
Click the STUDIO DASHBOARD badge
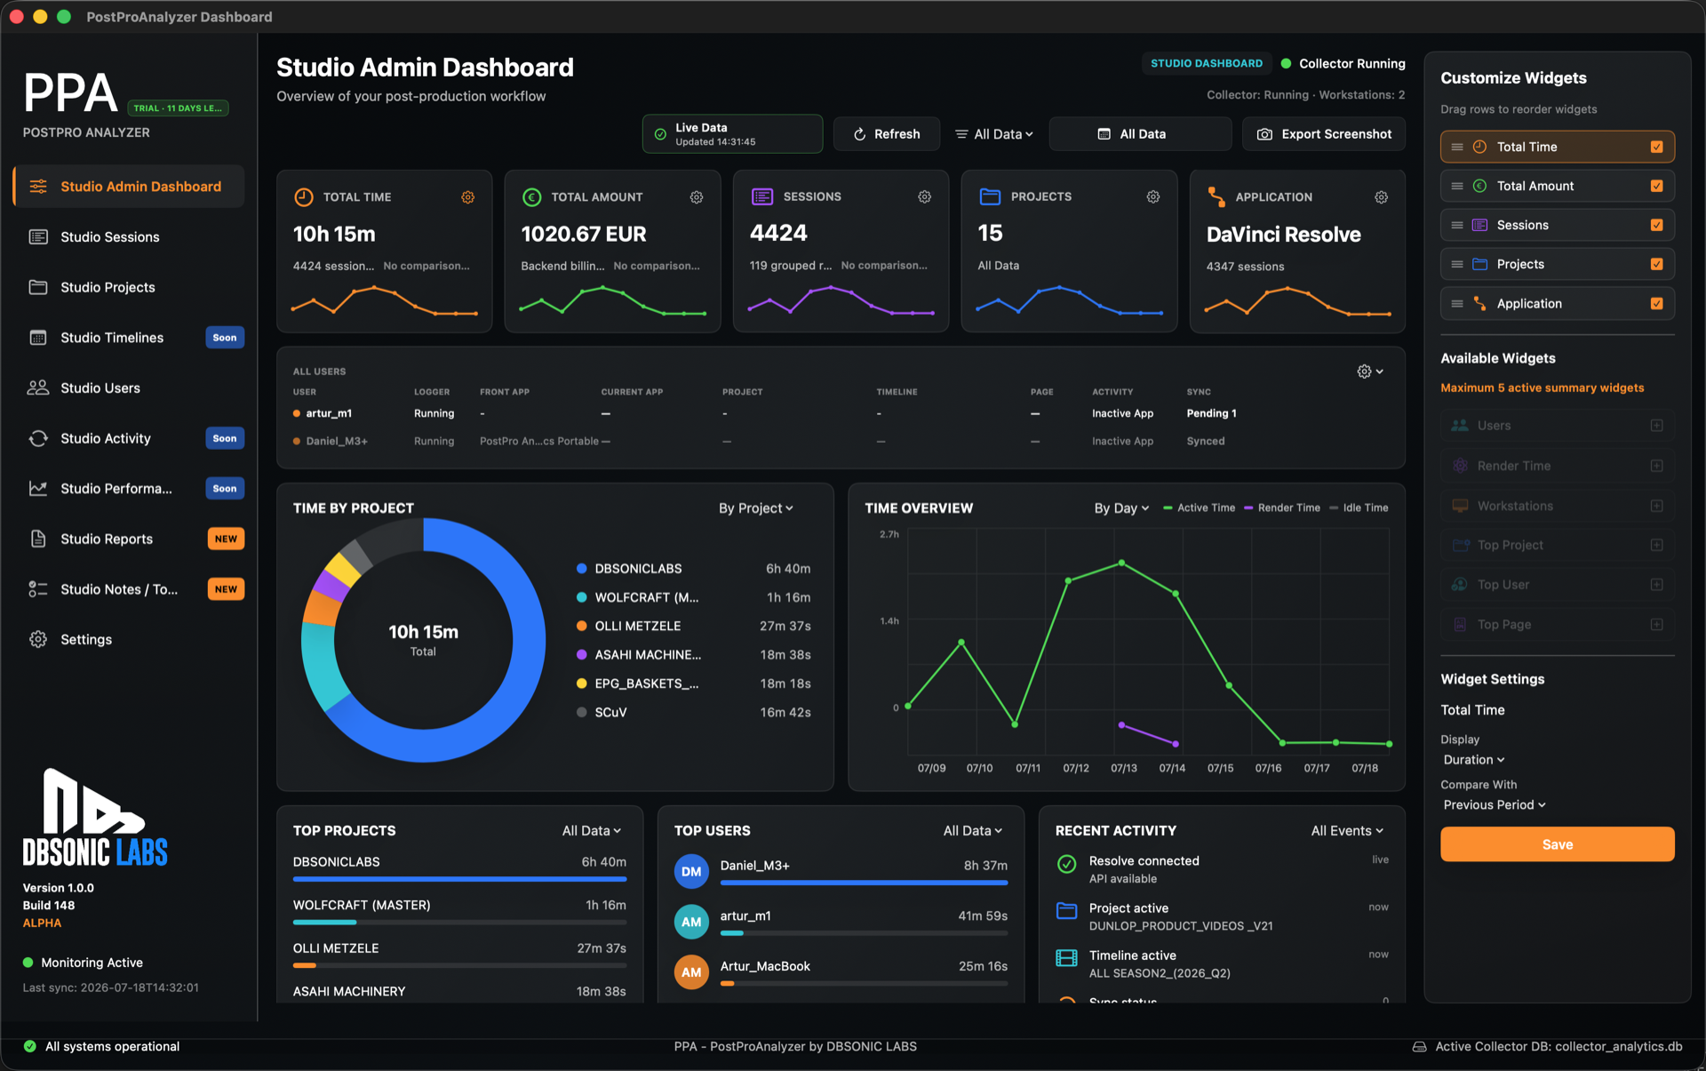click(x=1206, y=64)
